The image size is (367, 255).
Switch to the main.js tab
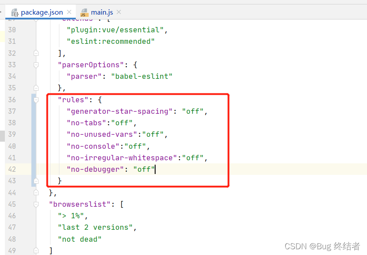coord(102,12)
